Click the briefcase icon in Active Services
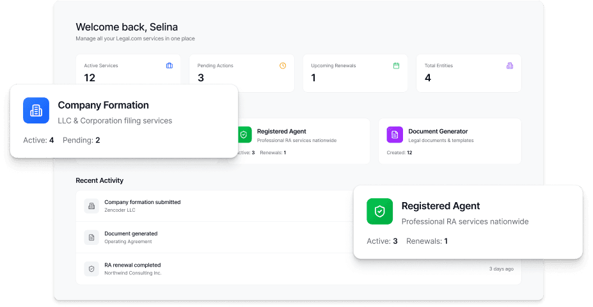 tap(169, 65)
